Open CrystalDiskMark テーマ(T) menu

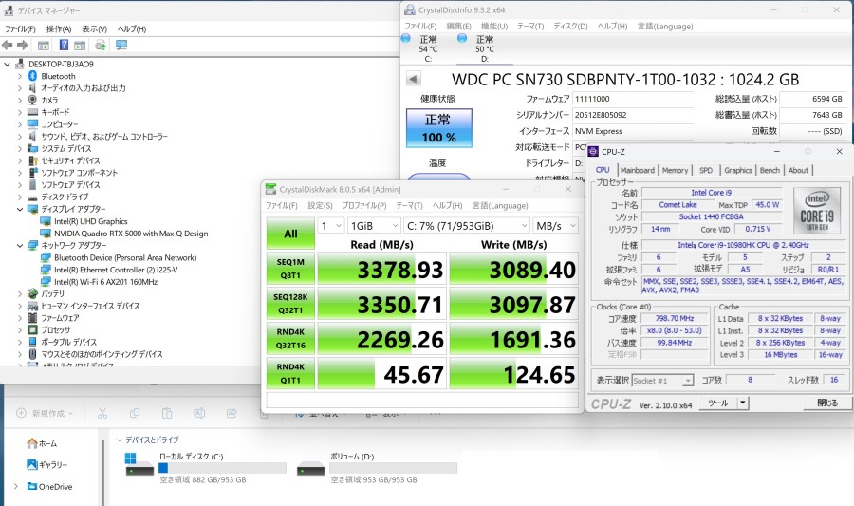click(x=409, y=205)
